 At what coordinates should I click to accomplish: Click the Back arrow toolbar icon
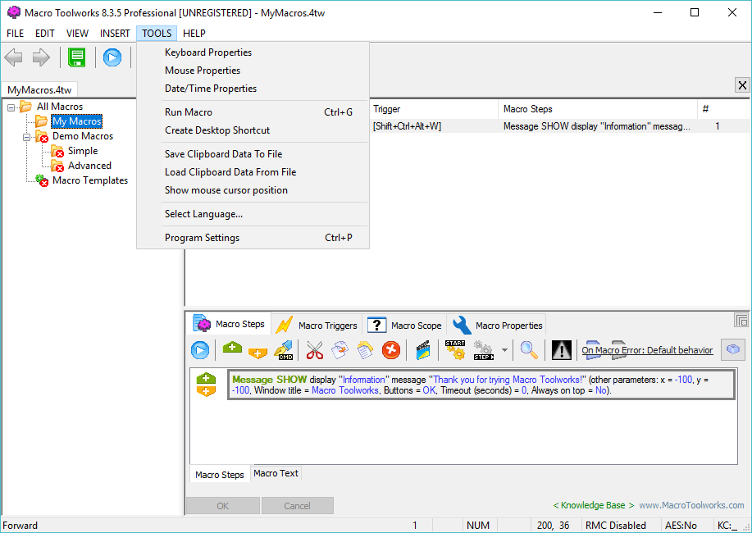[x=13, y=57]
